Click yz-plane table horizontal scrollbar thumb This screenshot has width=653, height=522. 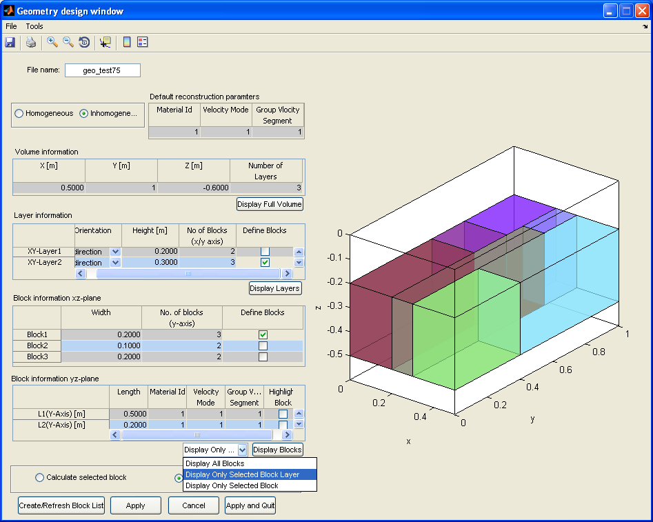(197, 435)
